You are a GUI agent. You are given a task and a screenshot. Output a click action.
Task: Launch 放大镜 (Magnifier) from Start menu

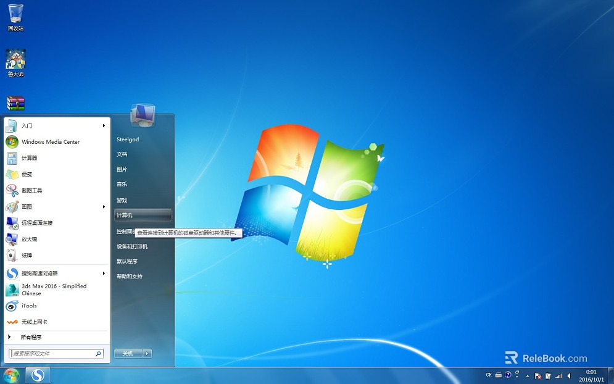click(57, 239)
